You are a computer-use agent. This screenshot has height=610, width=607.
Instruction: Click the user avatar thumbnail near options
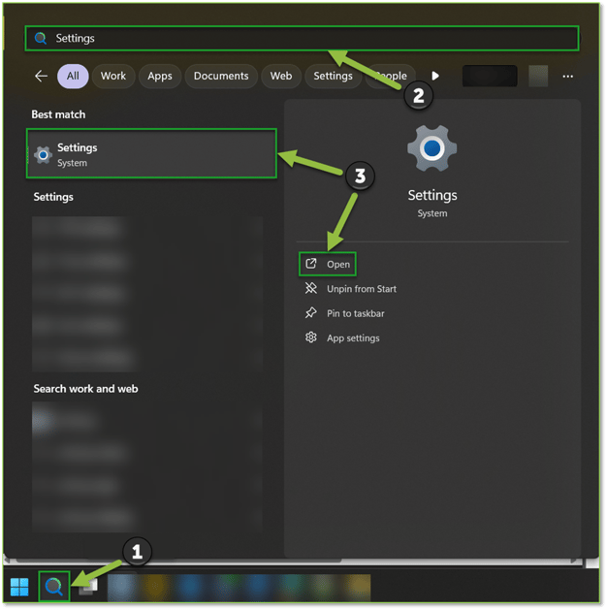click(x=538, y=76)
